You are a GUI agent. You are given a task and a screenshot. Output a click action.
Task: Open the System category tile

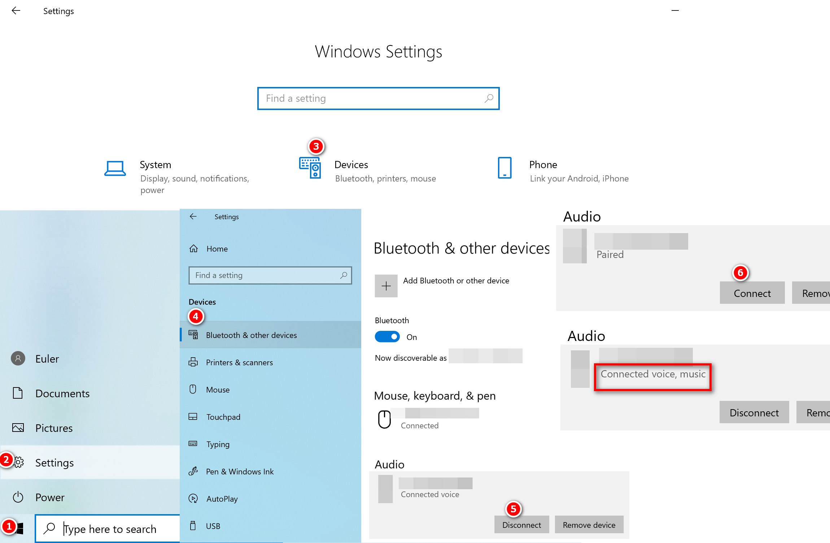click(178, 177)
